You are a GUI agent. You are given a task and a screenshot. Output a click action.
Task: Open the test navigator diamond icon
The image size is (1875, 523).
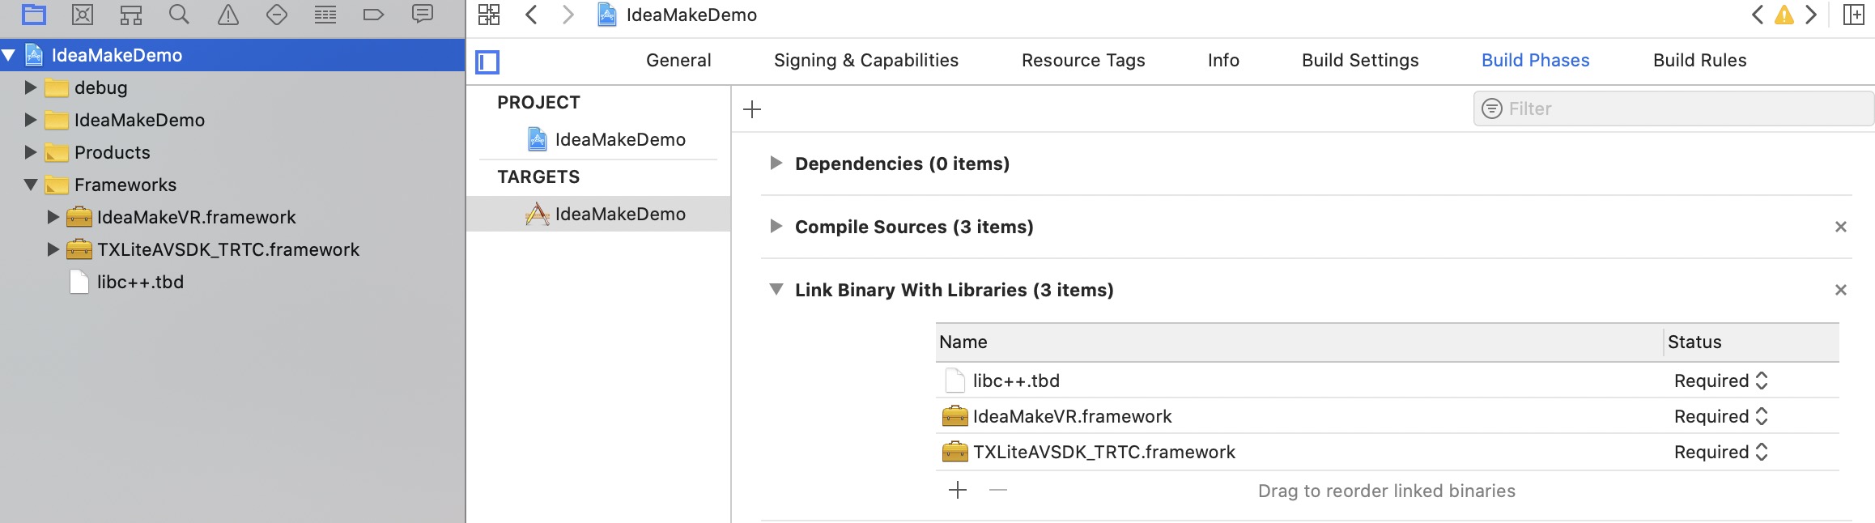coord(277,15)
